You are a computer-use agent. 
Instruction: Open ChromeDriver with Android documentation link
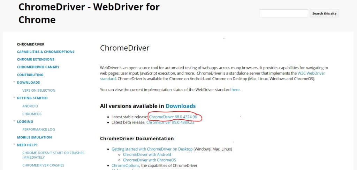click(147, 155)
